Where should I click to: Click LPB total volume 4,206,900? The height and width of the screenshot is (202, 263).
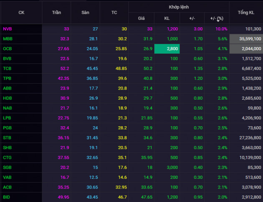click(x=251, y=118)
